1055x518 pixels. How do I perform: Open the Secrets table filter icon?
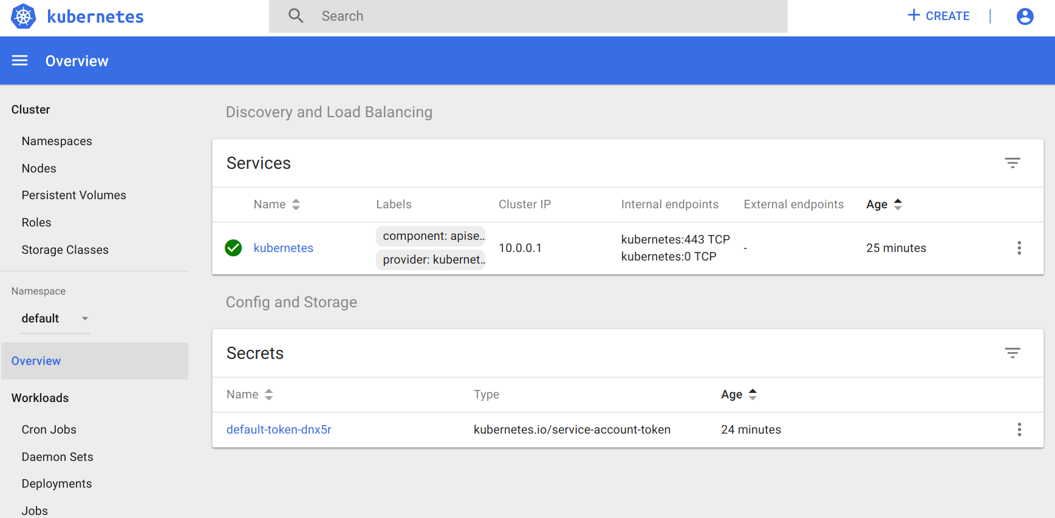tap(1012, 353)
